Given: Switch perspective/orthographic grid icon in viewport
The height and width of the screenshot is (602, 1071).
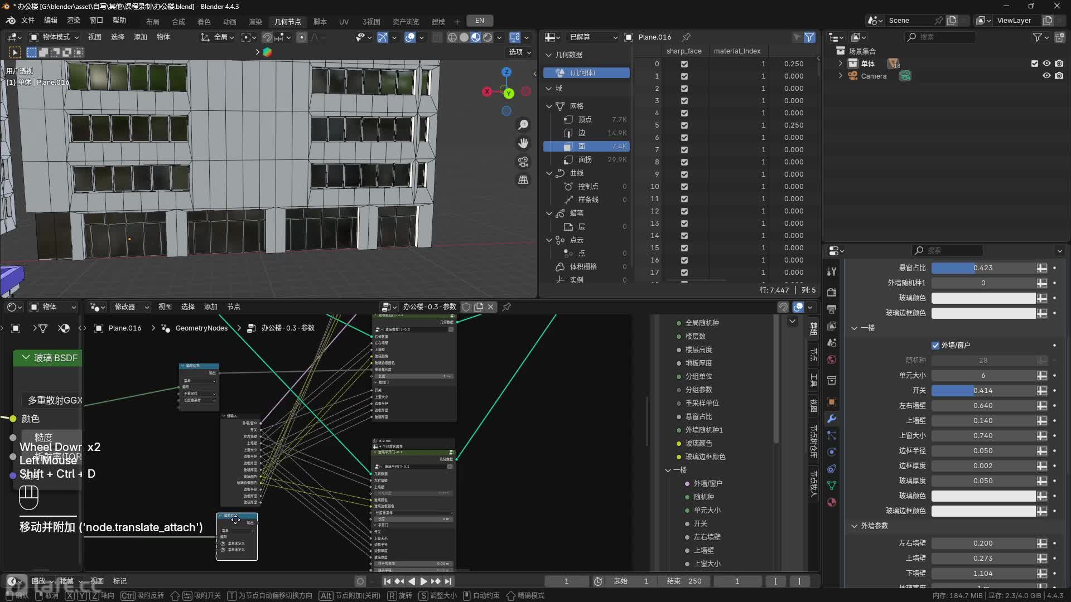Looking at the screenshot, I should (523, 180).
